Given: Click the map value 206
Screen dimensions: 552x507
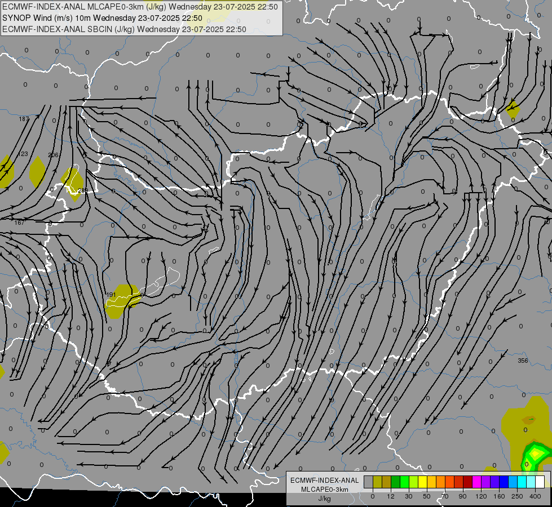Looking at the screenshot, I should click(53, 155).
